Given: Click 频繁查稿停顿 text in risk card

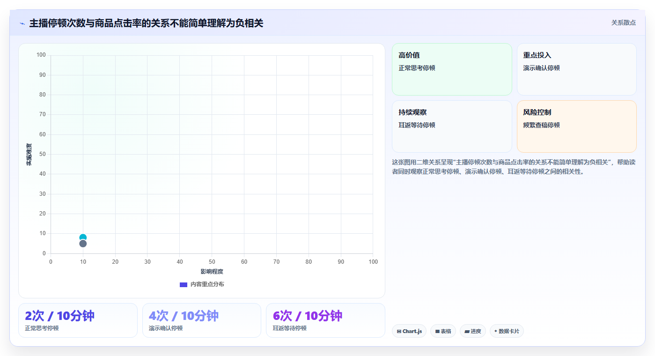Looking at the screenshot, I should click(x=542, y=125).
